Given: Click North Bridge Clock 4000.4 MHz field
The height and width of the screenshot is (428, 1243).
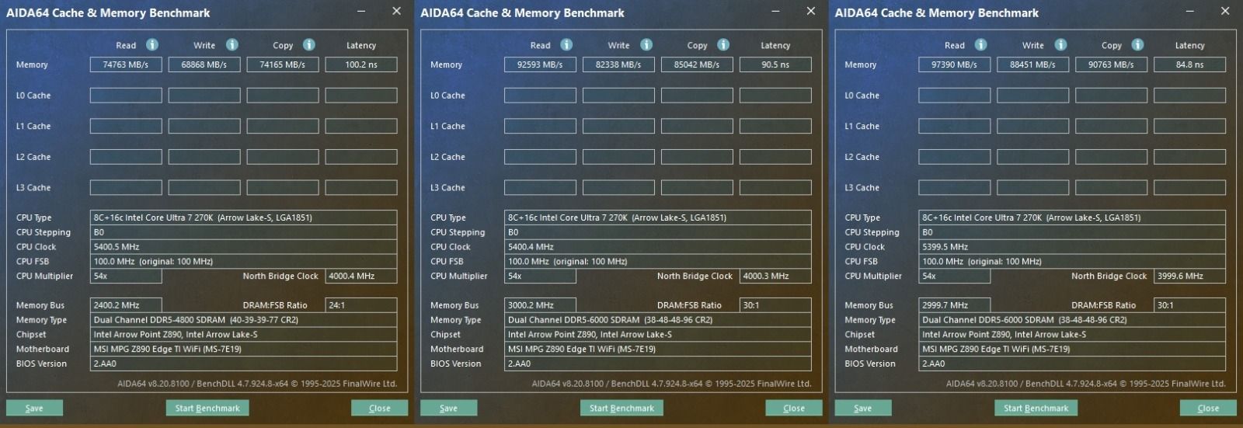Looking at the screenshot, I should 361,276.
